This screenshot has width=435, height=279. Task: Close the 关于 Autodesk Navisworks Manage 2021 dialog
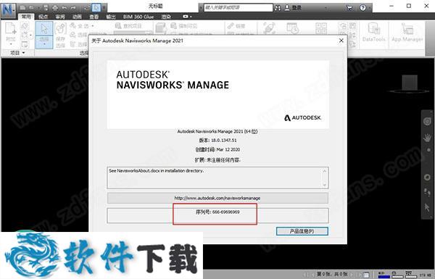click(341, 41)
